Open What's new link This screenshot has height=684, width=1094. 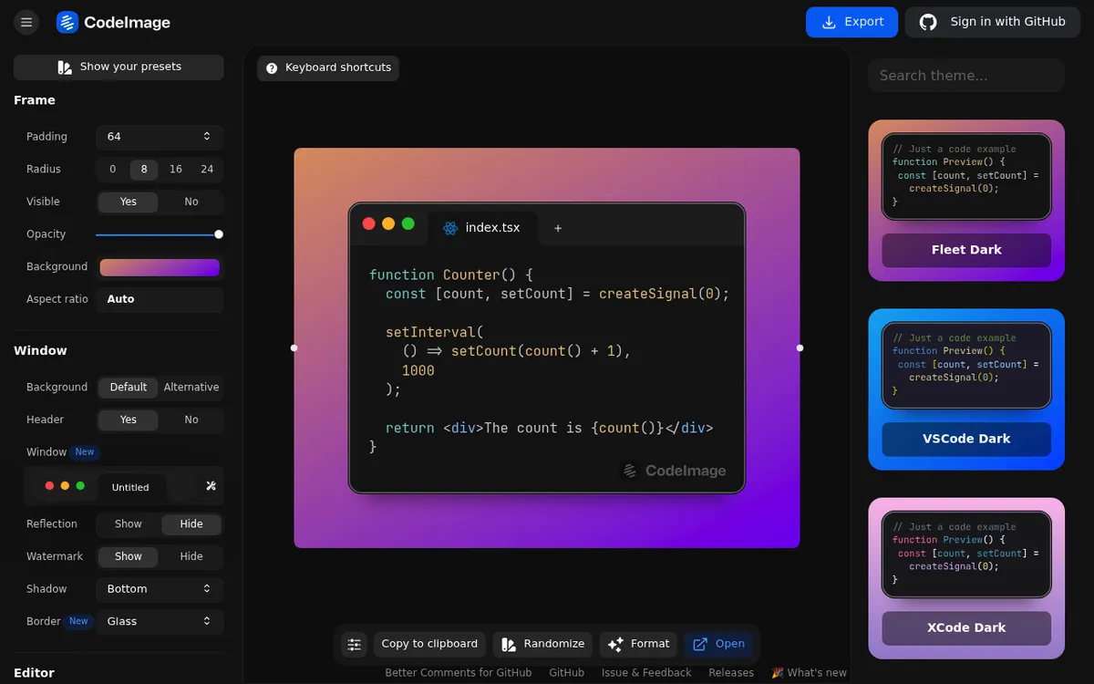click(x=810, y=673)
